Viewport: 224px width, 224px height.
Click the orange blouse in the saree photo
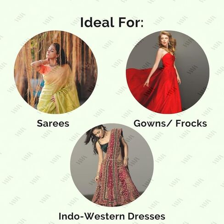pos(43,69)
